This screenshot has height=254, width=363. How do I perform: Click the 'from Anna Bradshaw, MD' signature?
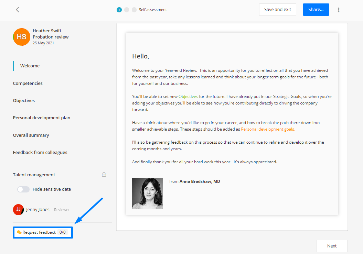click(194, 181)
